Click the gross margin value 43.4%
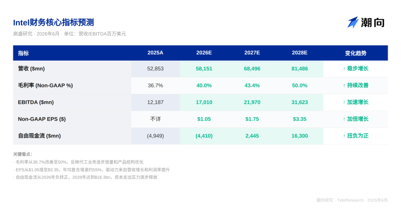 (x=252, y=85)
